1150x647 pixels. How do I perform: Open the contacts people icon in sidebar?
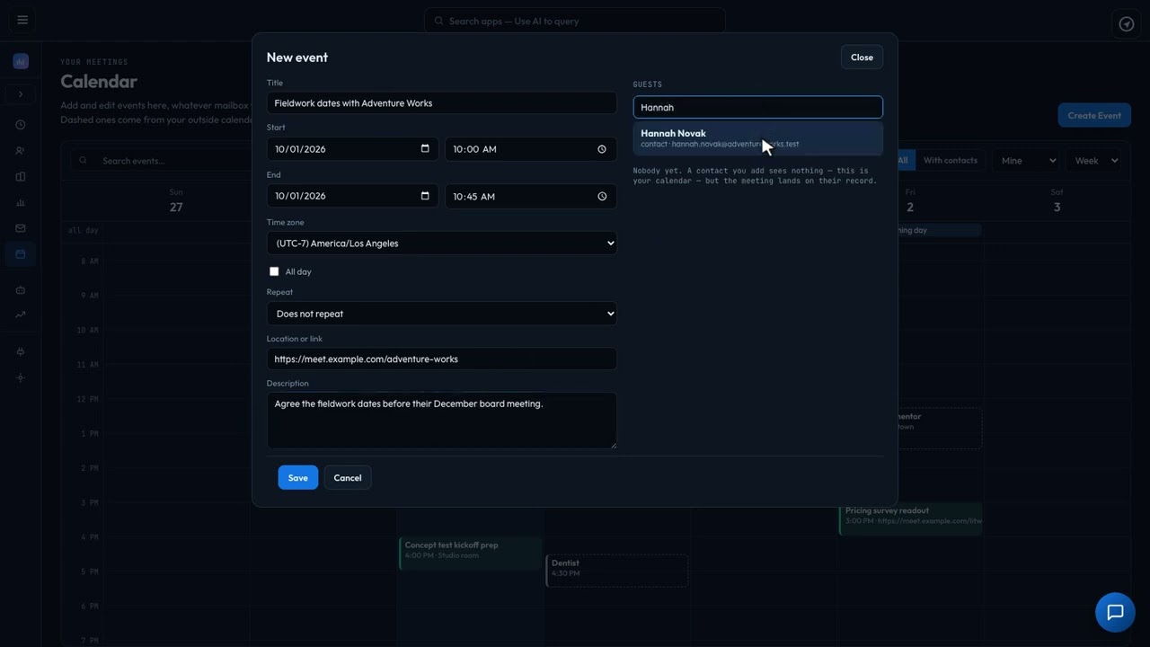pyautogui.click(x=21, y=151)
